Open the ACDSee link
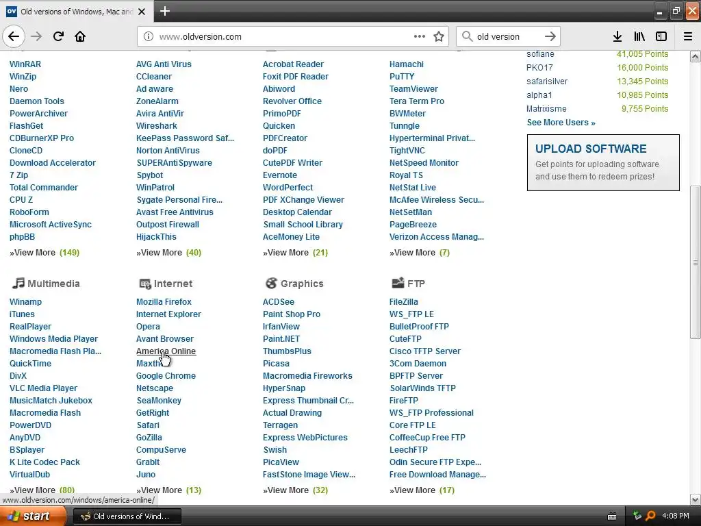This screenshot has height=526, width=701. pyautogui.click(x=279, y=302)
